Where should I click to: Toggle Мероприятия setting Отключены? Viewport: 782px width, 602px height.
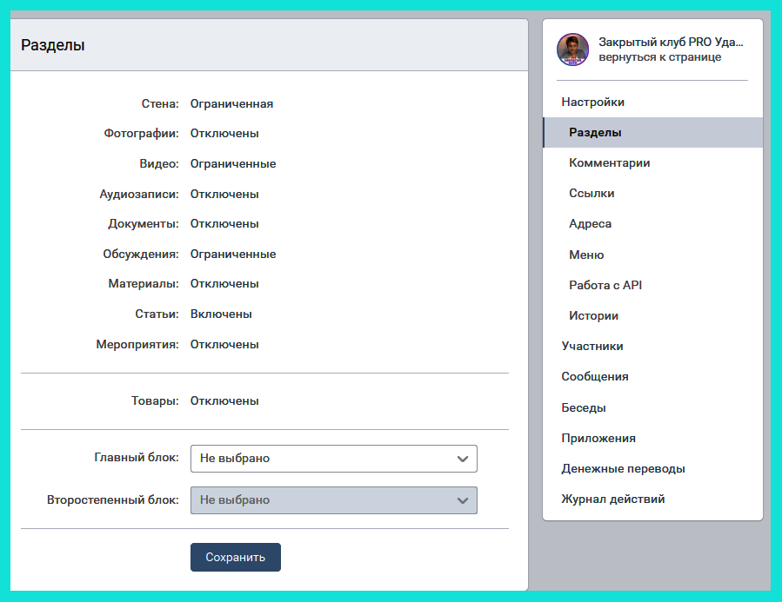(x=224, y=345)
